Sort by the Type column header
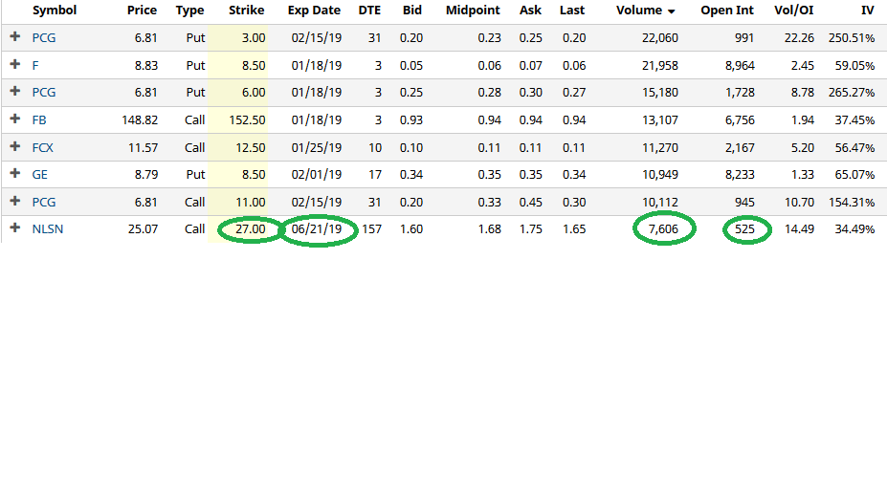Screen dimensions: 887x498 tap(190, 11)
